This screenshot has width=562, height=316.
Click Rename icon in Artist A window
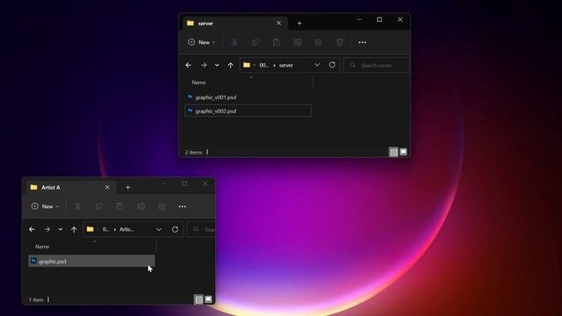(140, 206)
